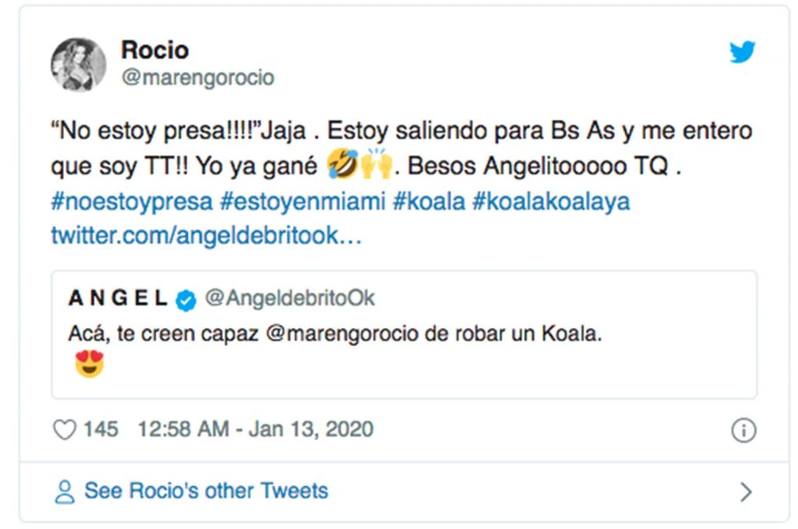
Task: Click the blue verified badge by ANGEL
Action: tap(185, 298)
